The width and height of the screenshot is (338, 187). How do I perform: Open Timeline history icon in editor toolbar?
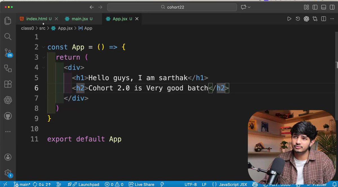pyautogui.click(x=298, y=19)
